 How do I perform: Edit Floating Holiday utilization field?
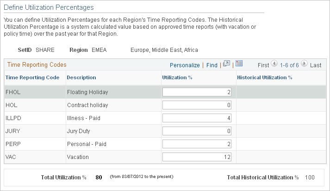tap(197, 92)
